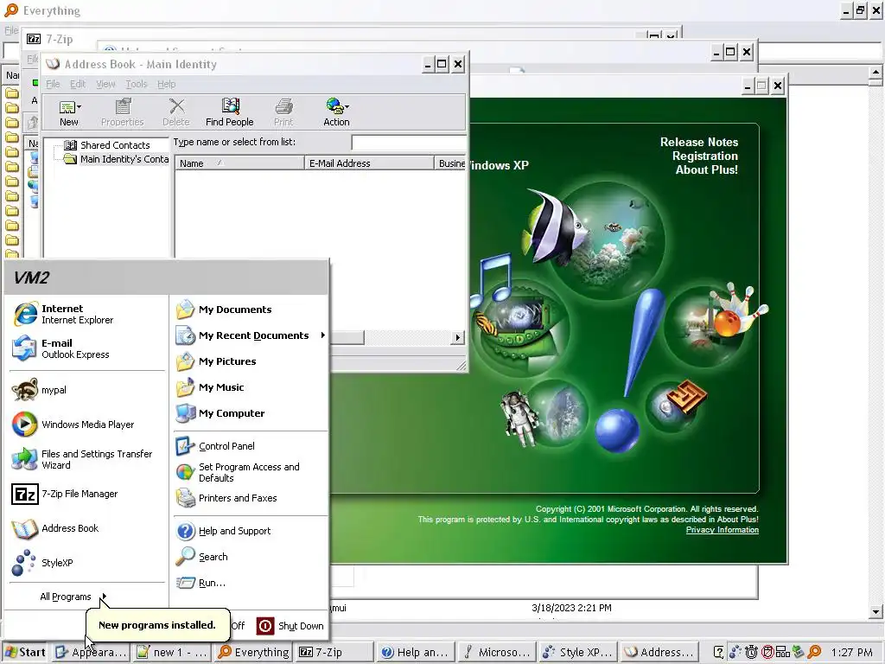Switch to Style XP taskbar button

[x=576, y=652]
